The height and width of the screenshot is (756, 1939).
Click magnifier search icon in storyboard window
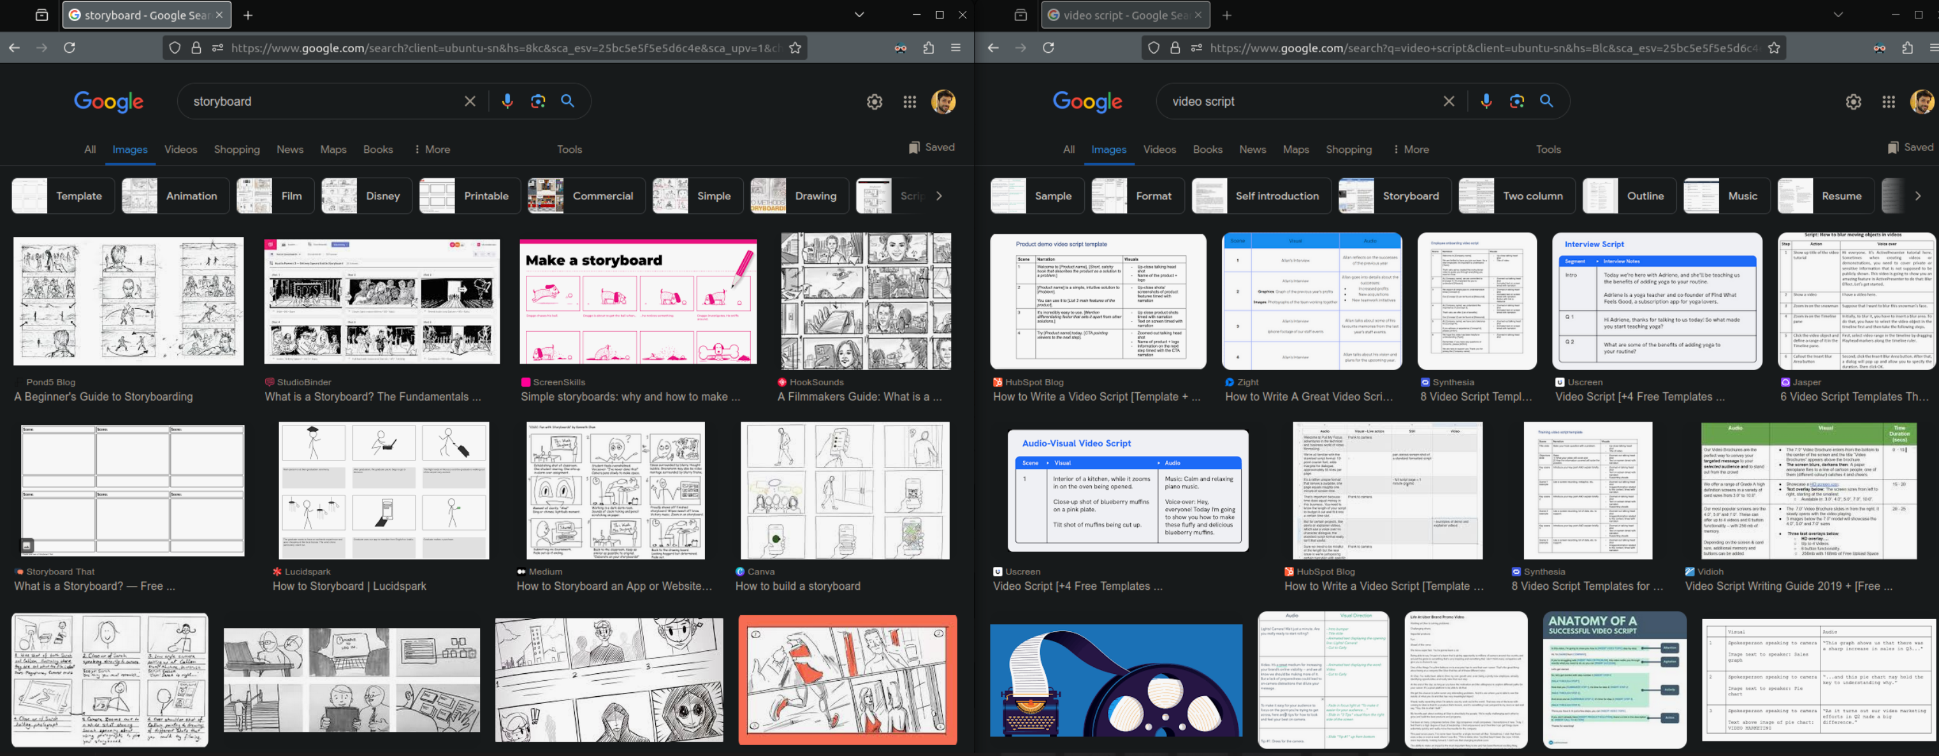[567, 101]
